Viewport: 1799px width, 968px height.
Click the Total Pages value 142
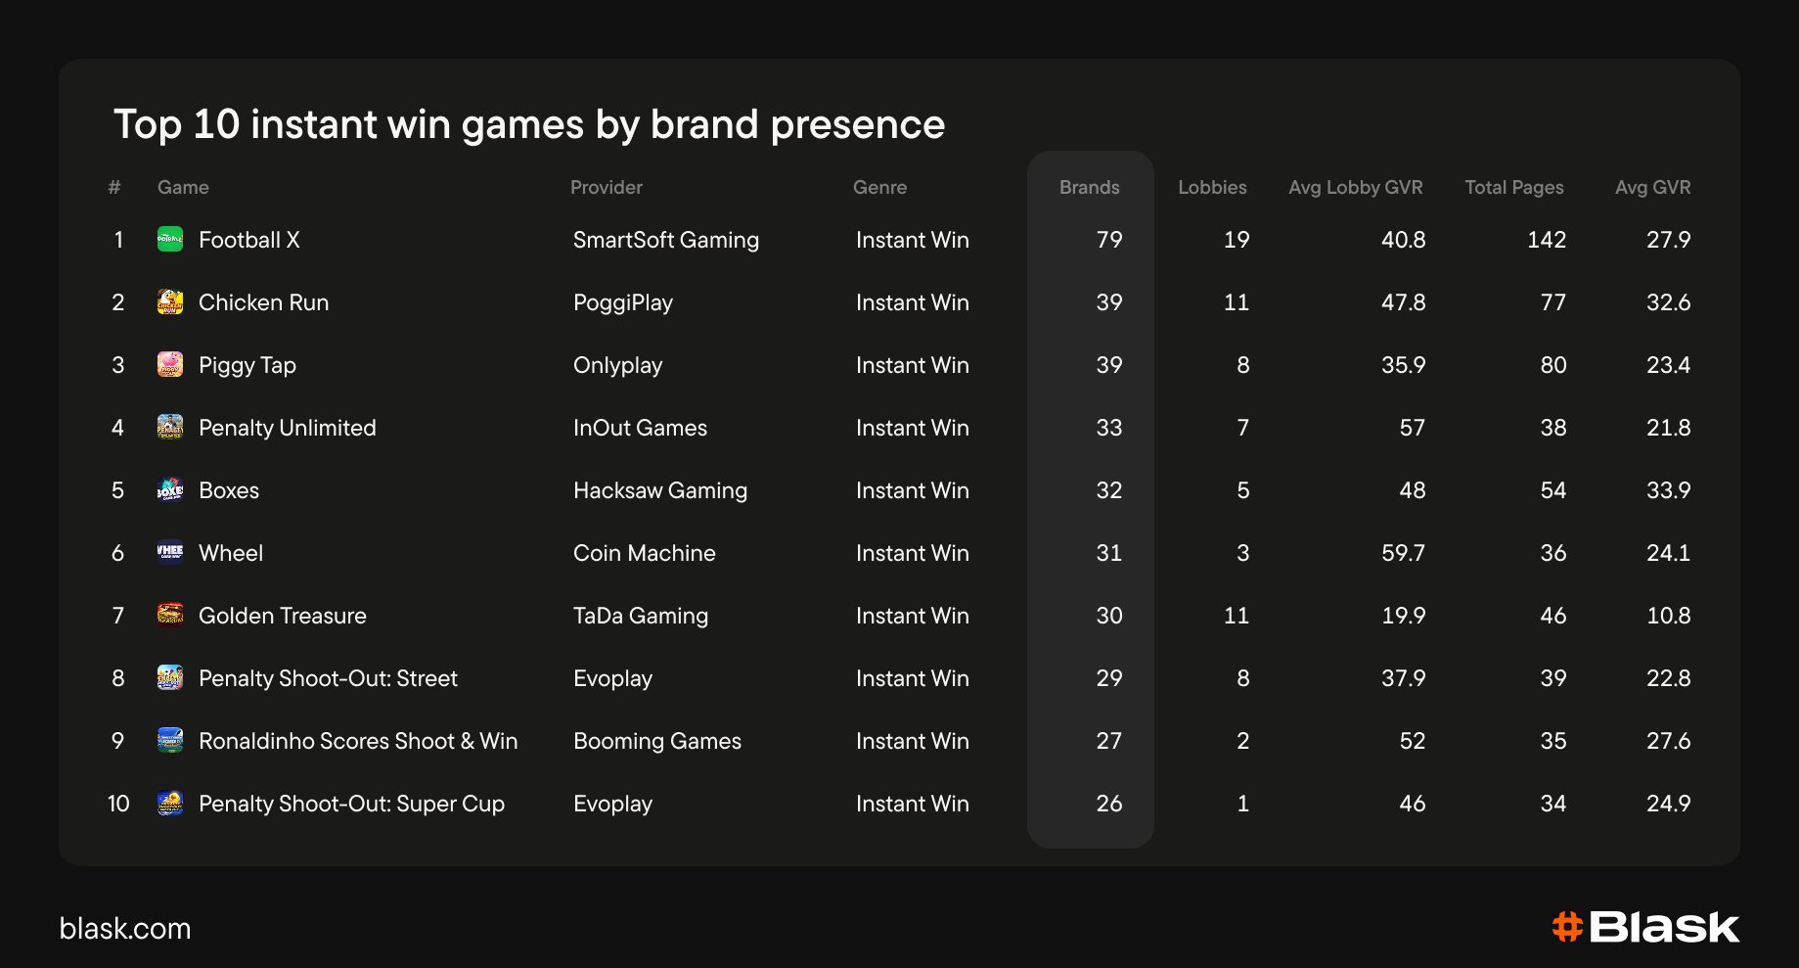[x=1547, y=240]
